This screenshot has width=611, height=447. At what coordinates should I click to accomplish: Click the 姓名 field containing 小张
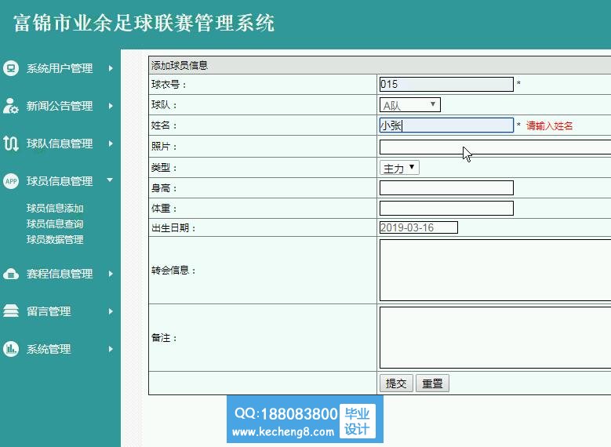[446, 125]
